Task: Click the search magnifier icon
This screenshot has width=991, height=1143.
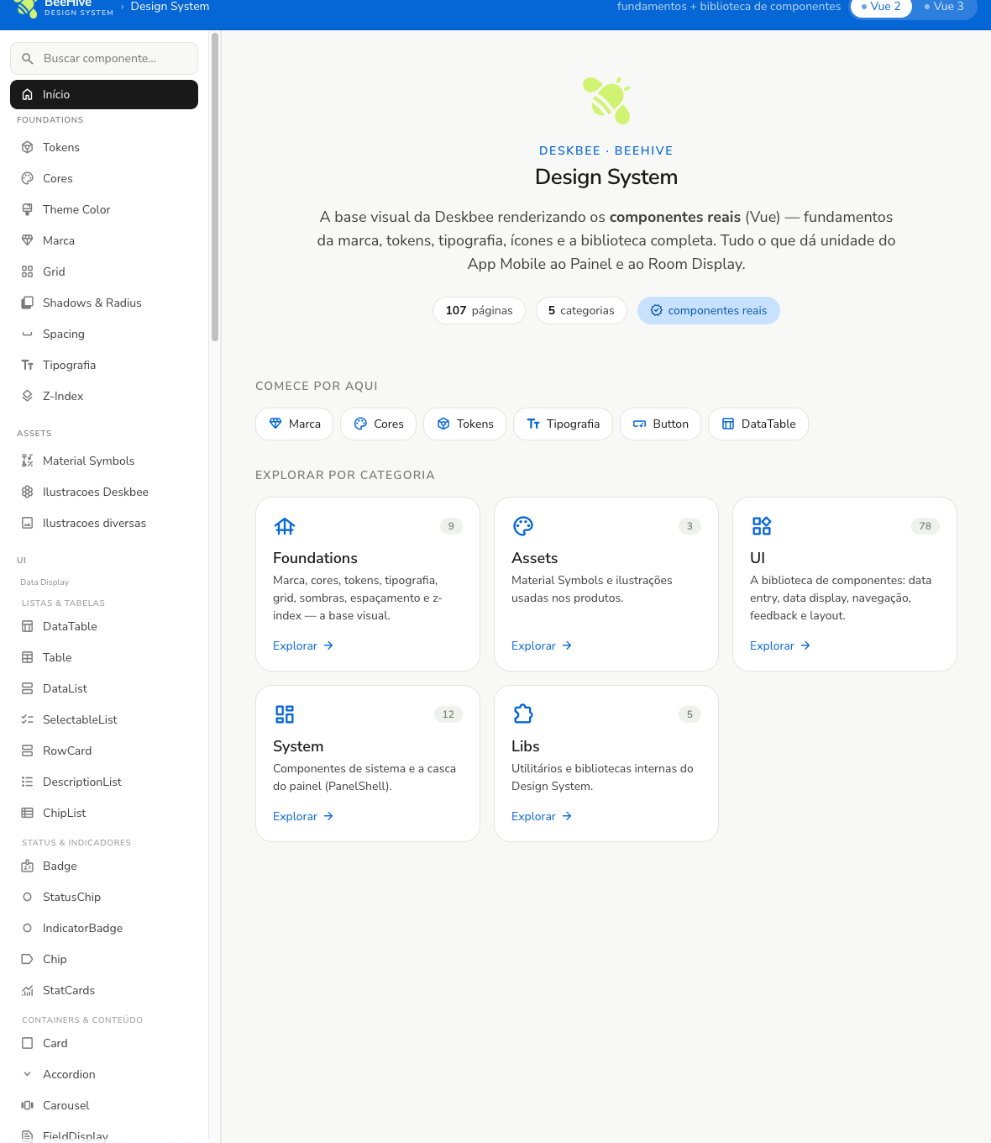Action: pos(27,59)
